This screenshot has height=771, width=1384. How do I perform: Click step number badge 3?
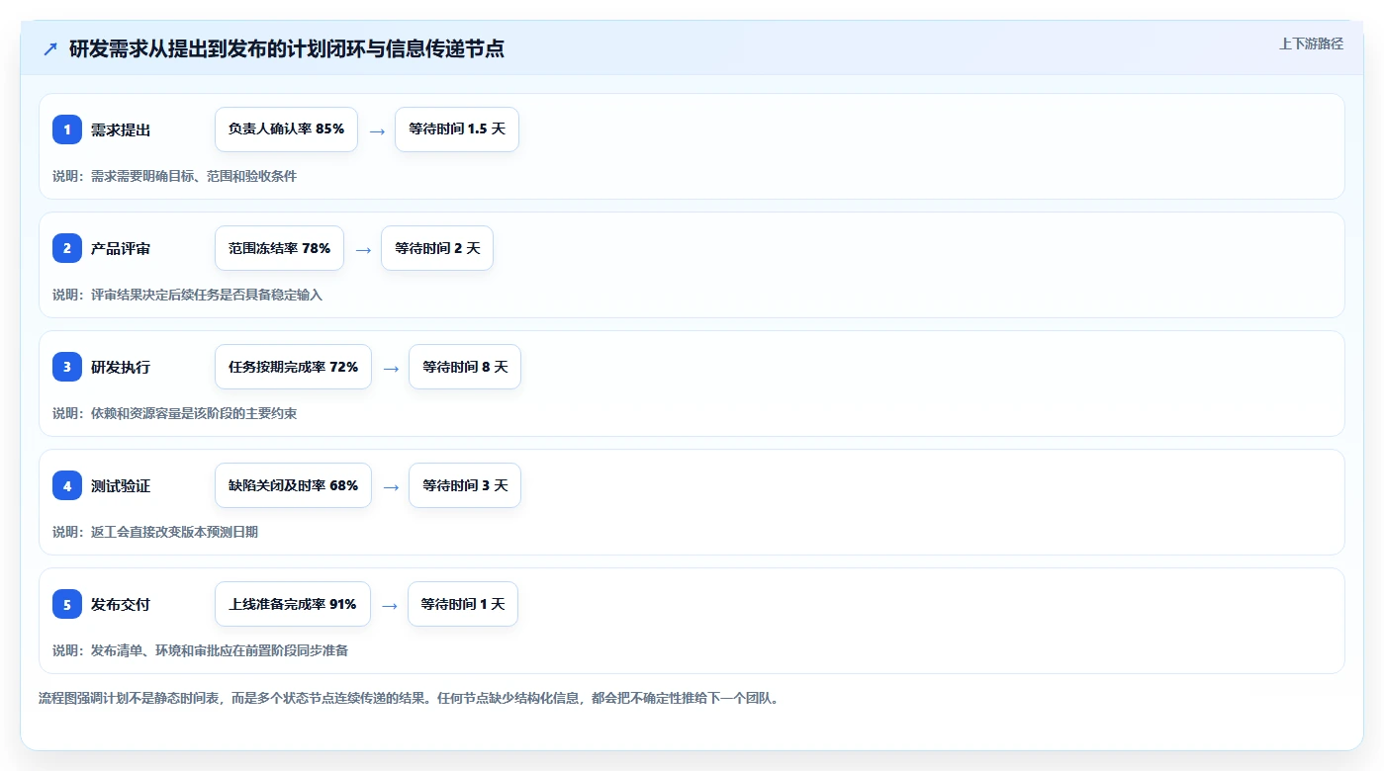67,367
